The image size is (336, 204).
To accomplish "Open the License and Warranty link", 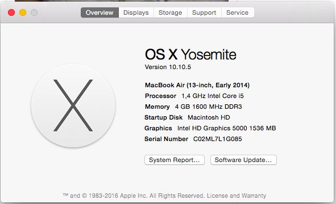I will (x=237, y=195).
